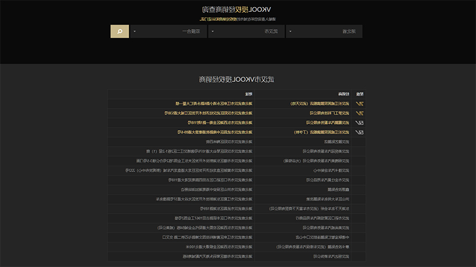The height and width of the screenshot is (267, 476).
Task: Open dealer 武汉梦工厂科技有限公司
Action: coord(330,113)
